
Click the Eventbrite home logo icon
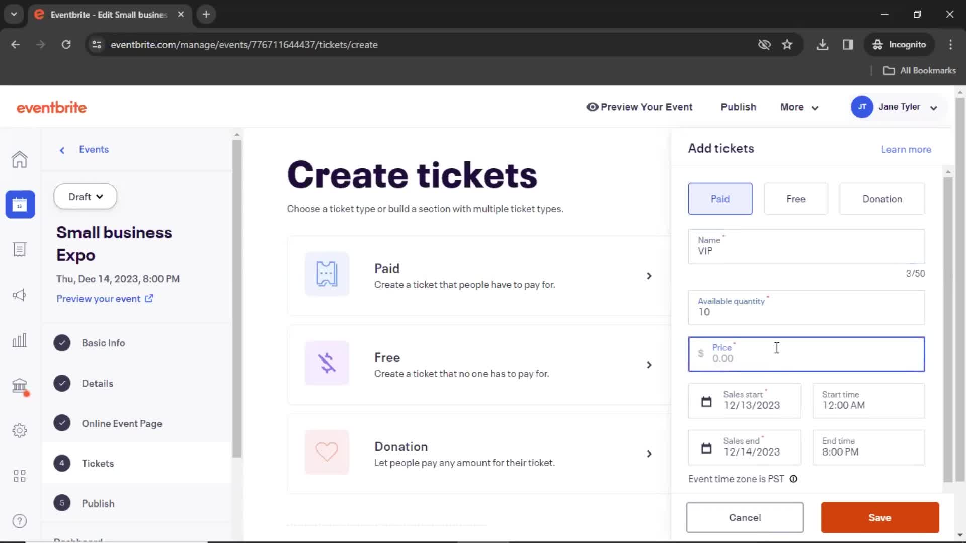pyautogui.click(x=51, y=108)
